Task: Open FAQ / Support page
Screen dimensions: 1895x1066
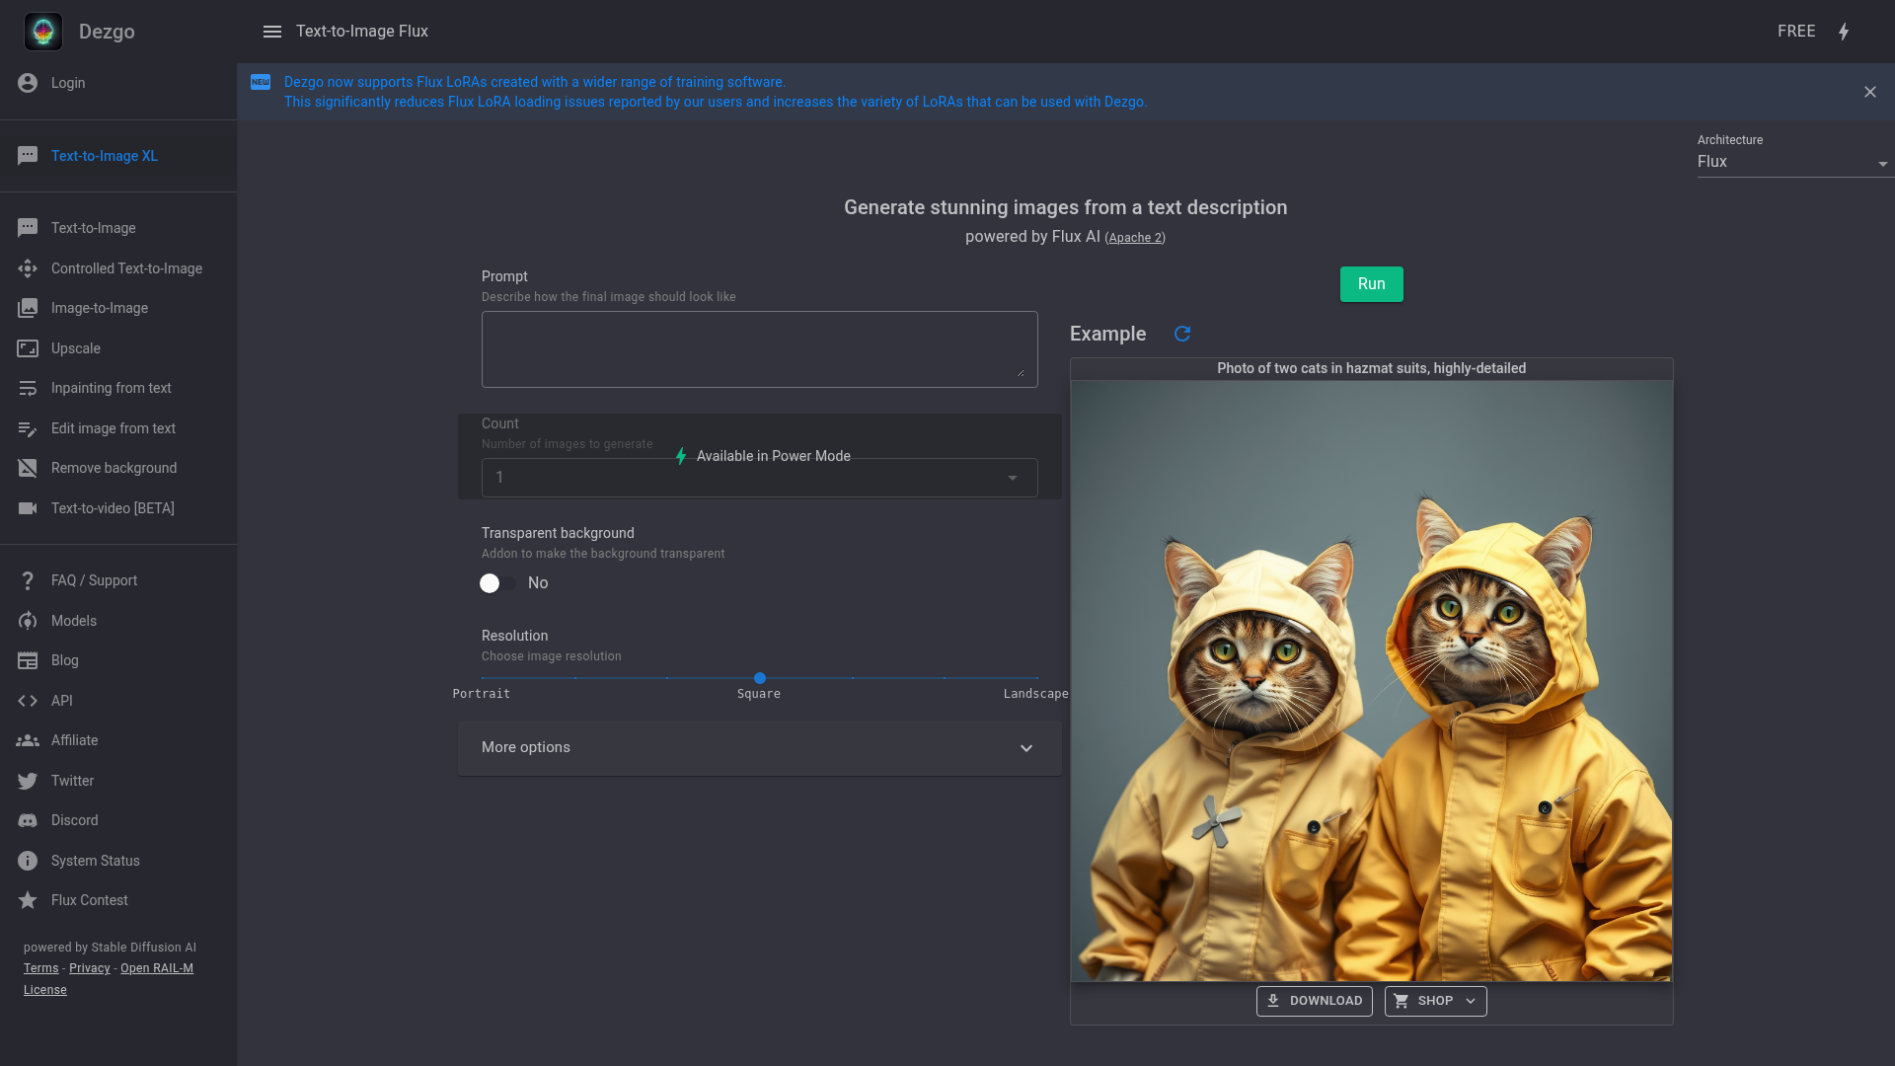Action: click(x=118, y=580)
